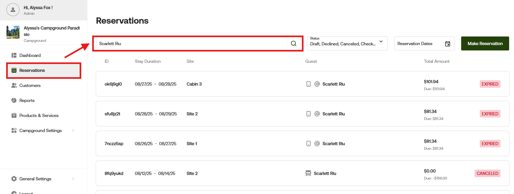The height and width of the screenshot is (194, 514).
Task: Click email icon in Site 1 row
Action: (x=317, y=144)
